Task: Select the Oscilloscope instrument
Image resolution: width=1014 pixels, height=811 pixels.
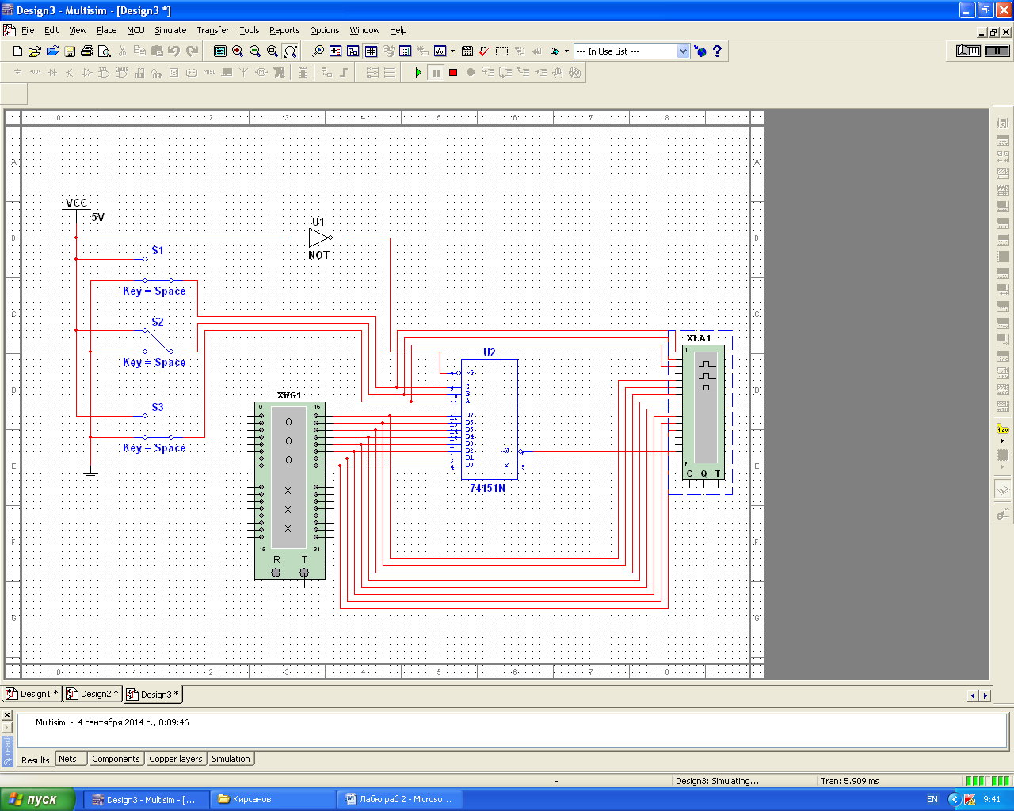Action: pos(1003,173)
